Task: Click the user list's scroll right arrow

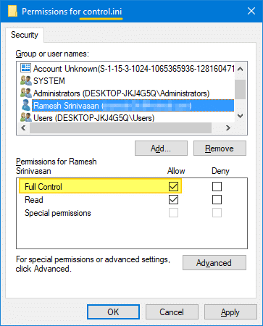Action: click(228, 128)
